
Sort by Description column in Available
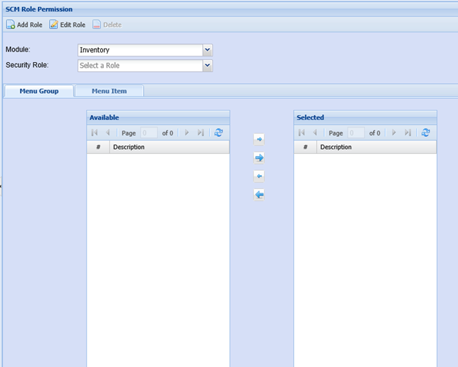[169, 148]
